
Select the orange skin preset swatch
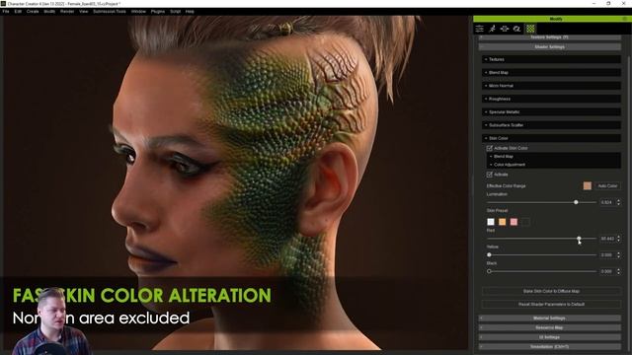click(503, 222)
